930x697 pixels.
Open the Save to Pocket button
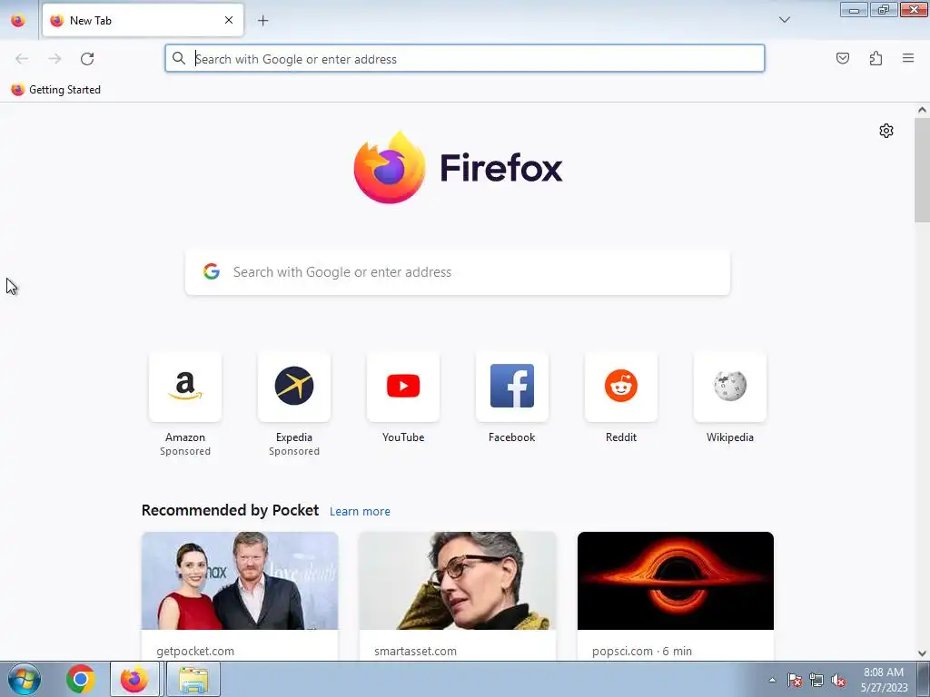[x=842, y=58]
